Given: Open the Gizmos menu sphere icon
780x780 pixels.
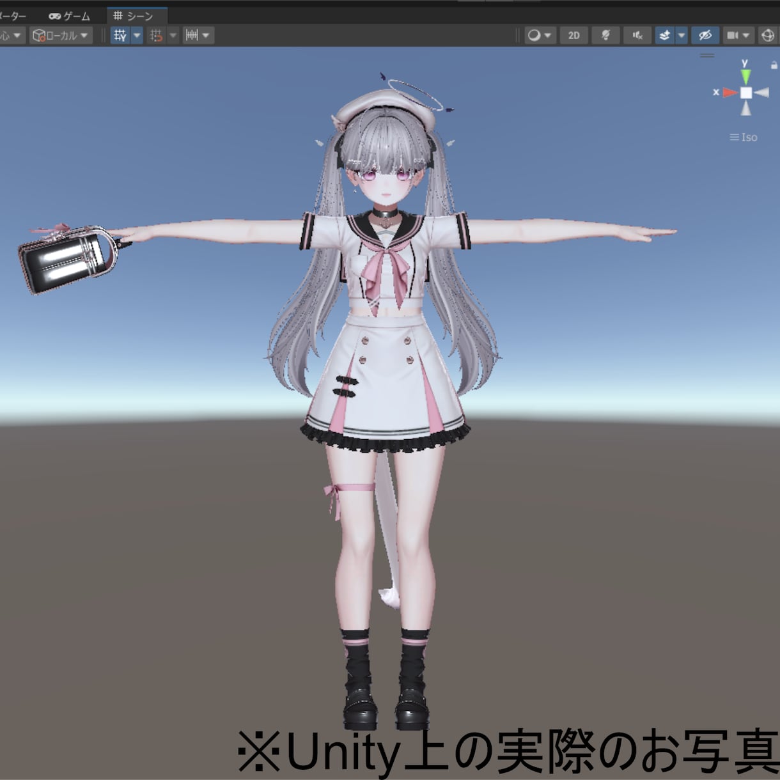Looking at the screenshot, I should coord(768,36).
